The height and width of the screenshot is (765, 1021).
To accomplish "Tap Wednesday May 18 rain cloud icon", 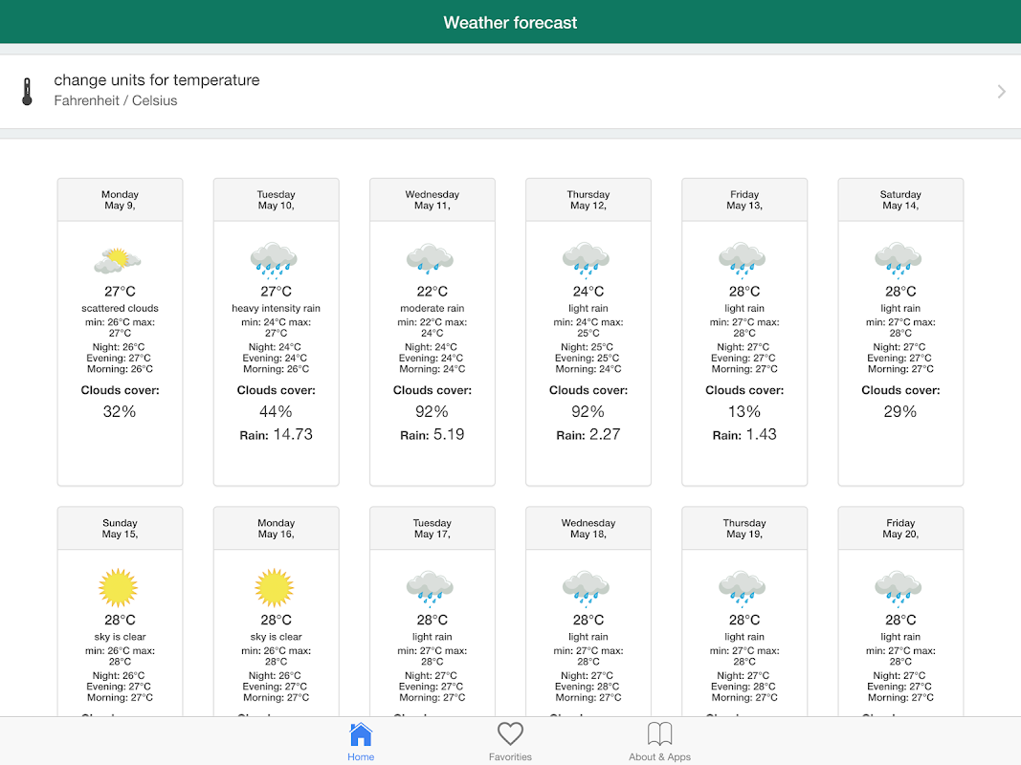I will point(586,588).
